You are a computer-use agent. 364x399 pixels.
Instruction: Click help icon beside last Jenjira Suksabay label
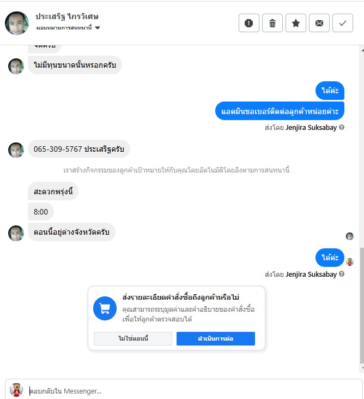pyautogui.click(x=342, y=274)
